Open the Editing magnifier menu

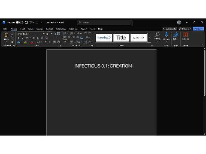tap(157, 37)
